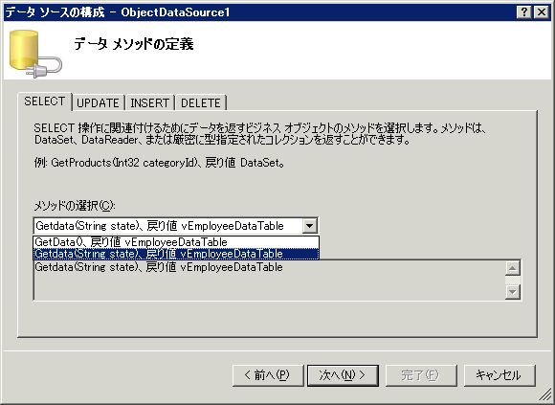
Task: Collapse the method selection dropdown arrow
Action: (x=309, y=226)
